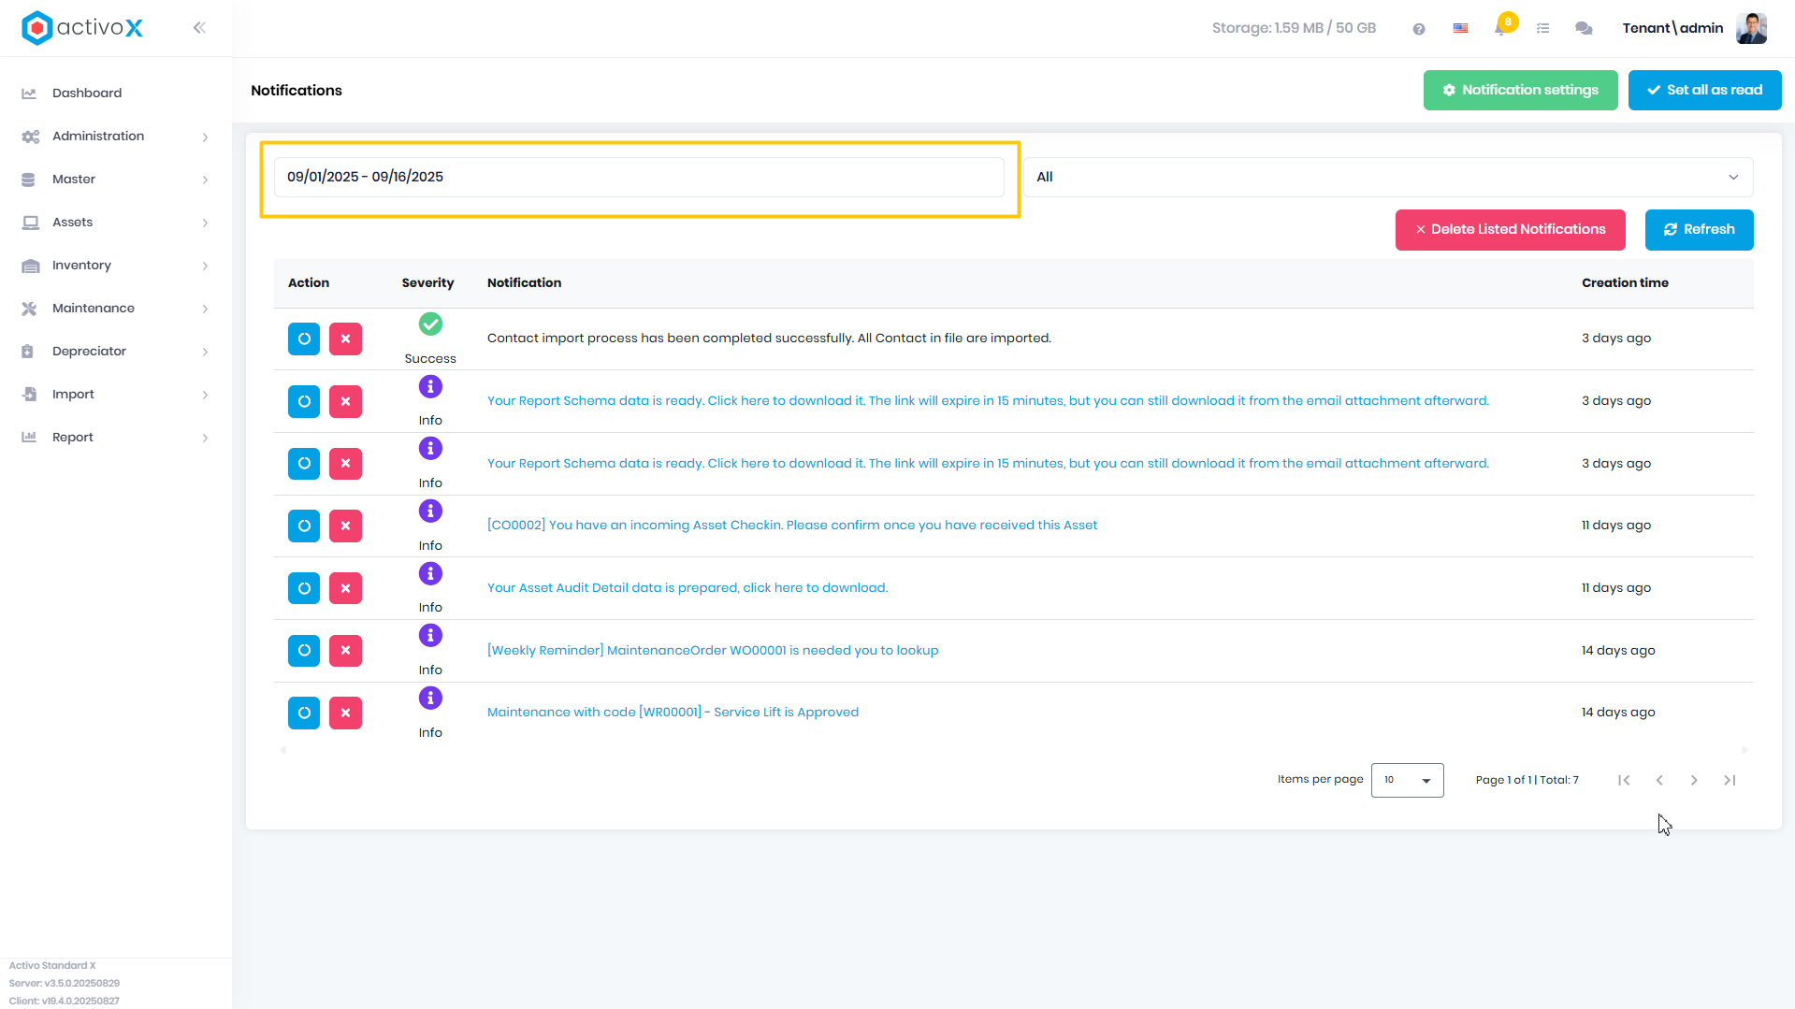Mark Asset Audit Detail notification as read
This screenshot has height=1009, width=1795.
[304, 588]
